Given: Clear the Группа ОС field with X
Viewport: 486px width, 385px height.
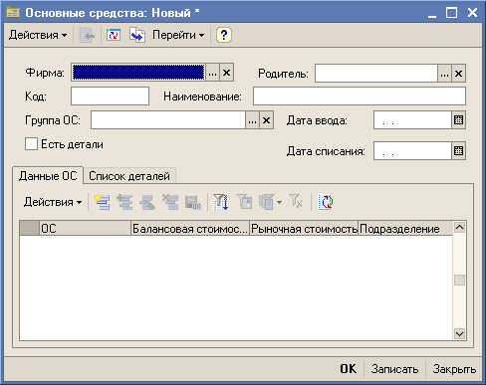Looking at the screenshot, I should 266,120.
